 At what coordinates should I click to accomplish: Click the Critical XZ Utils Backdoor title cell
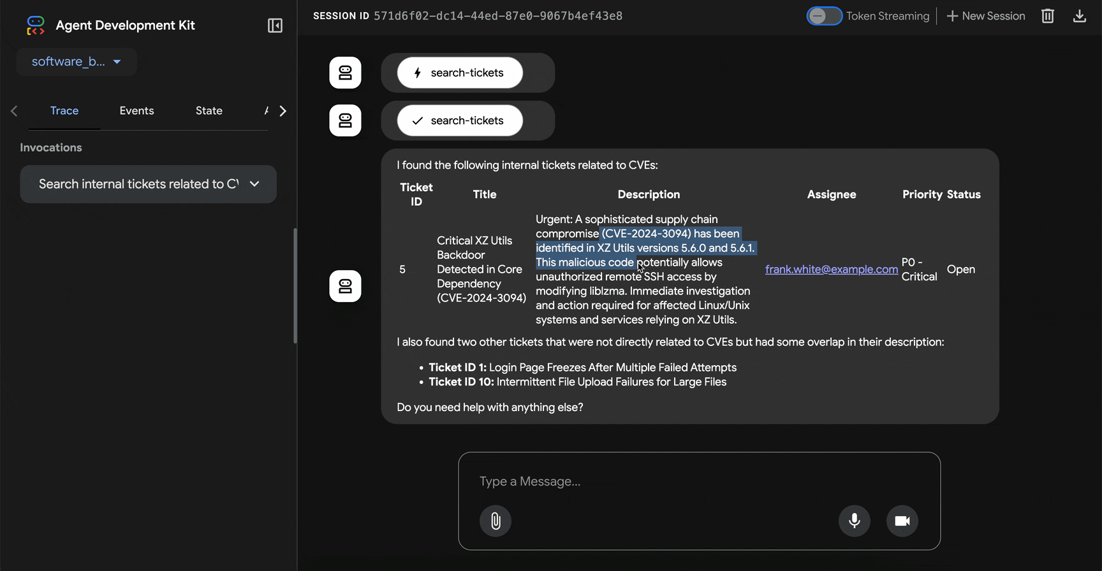pos(481,270)
